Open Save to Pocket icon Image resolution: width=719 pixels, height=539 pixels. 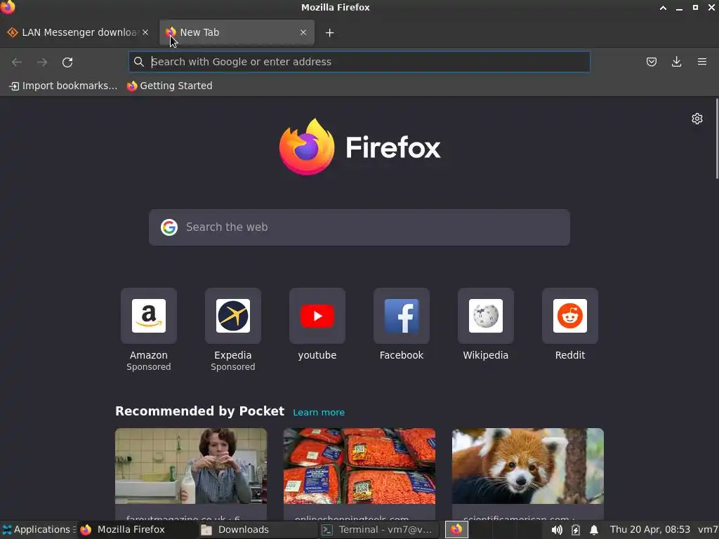(651, 62)
